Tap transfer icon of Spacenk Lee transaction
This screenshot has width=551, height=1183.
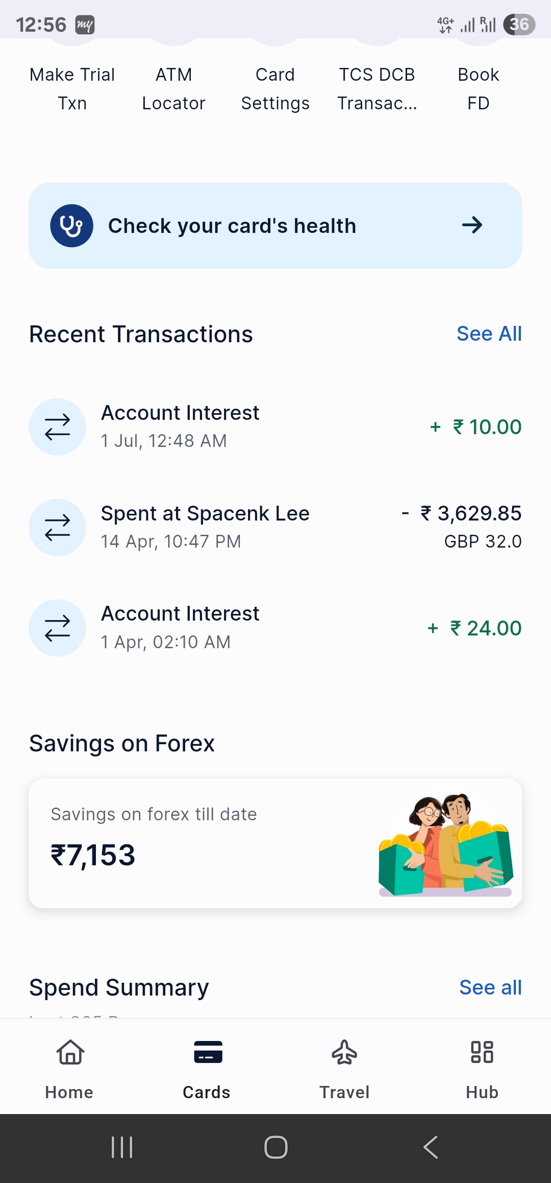click(x=57, y=527)
